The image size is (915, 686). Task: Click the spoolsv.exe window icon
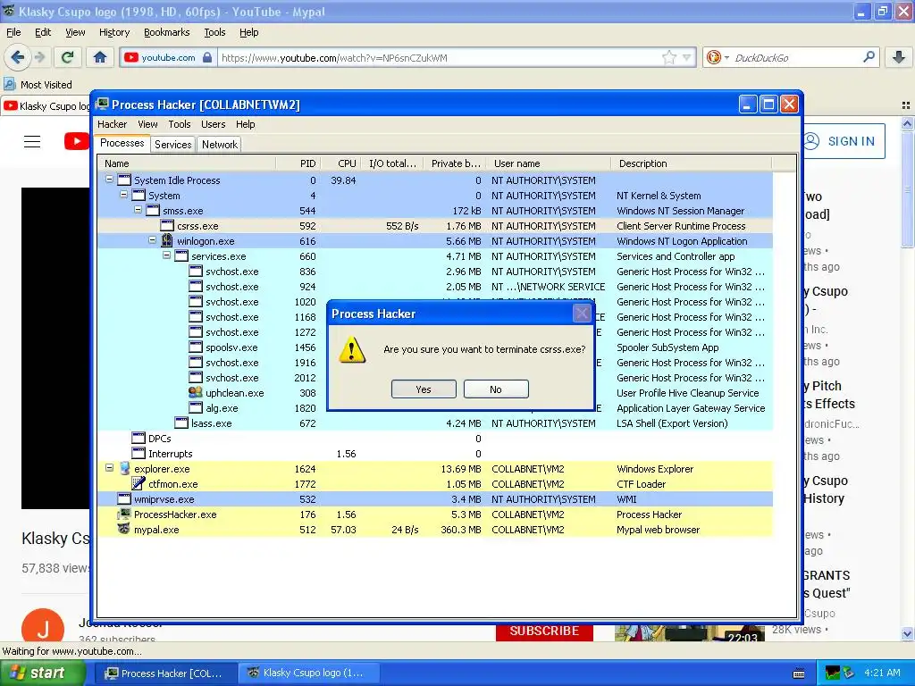tap(196, 347)
